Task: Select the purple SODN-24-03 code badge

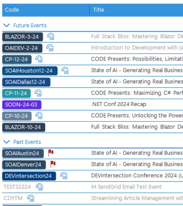Action: (22, 105)
